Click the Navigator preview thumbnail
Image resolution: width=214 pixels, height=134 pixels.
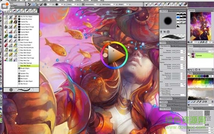click(x=201, y=26)
